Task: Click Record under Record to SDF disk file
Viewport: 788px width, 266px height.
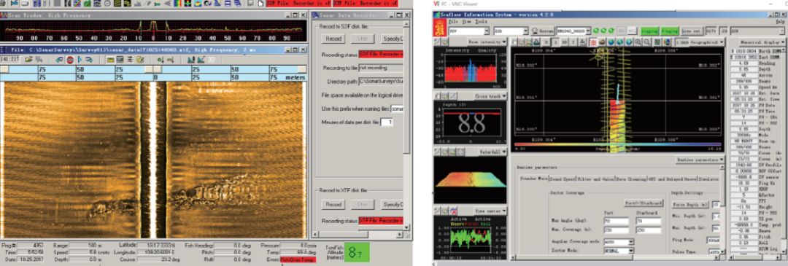Action: (x=333, y=38)
